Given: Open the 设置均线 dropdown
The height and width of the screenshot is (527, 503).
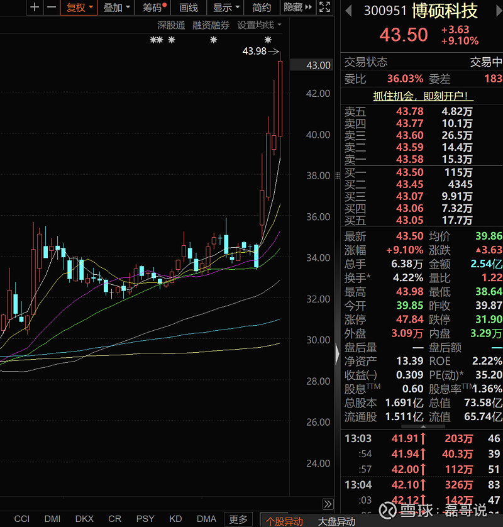Looking at the screenshot, I should (x=259, y=25).
